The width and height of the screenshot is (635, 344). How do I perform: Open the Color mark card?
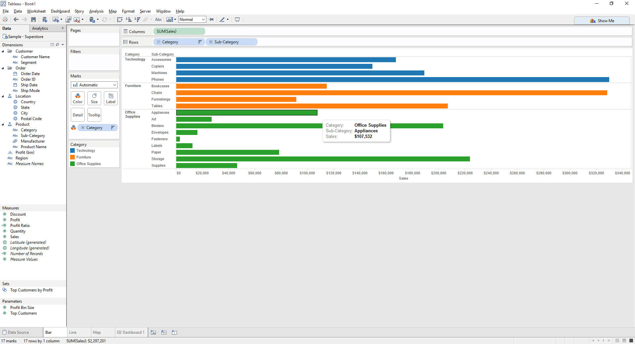point(78,98)
